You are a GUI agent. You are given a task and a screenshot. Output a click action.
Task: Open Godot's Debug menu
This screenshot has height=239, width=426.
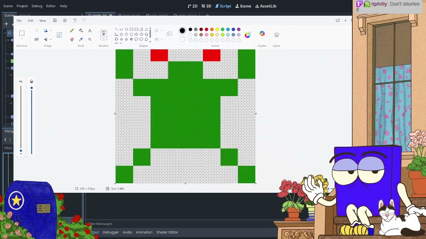(x=37, y=6)
